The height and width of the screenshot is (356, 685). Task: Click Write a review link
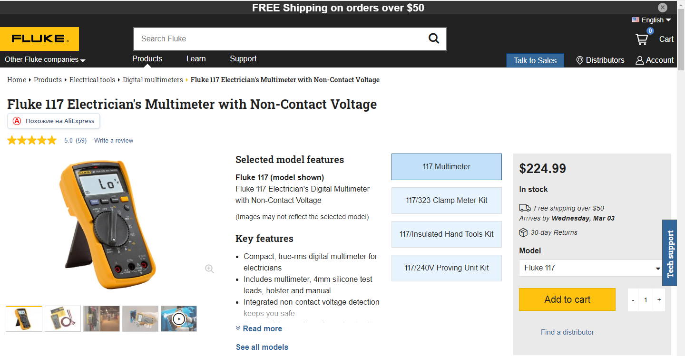[114, 140]
